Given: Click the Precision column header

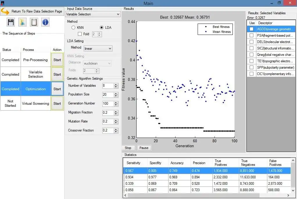Looking at the screenshot, I should [202, 163].
